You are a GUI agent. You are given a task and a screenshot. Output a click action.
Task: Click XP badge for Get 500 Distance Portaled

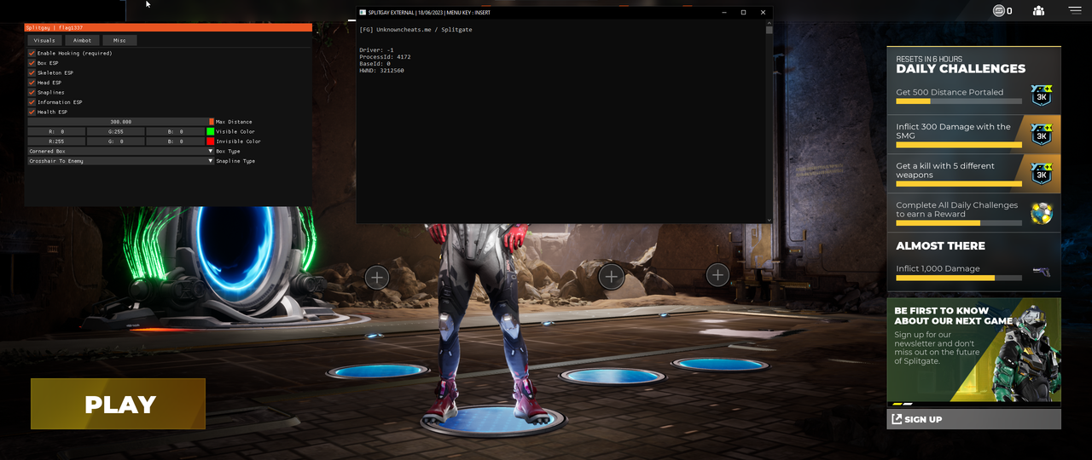[x=1041, y=95]
